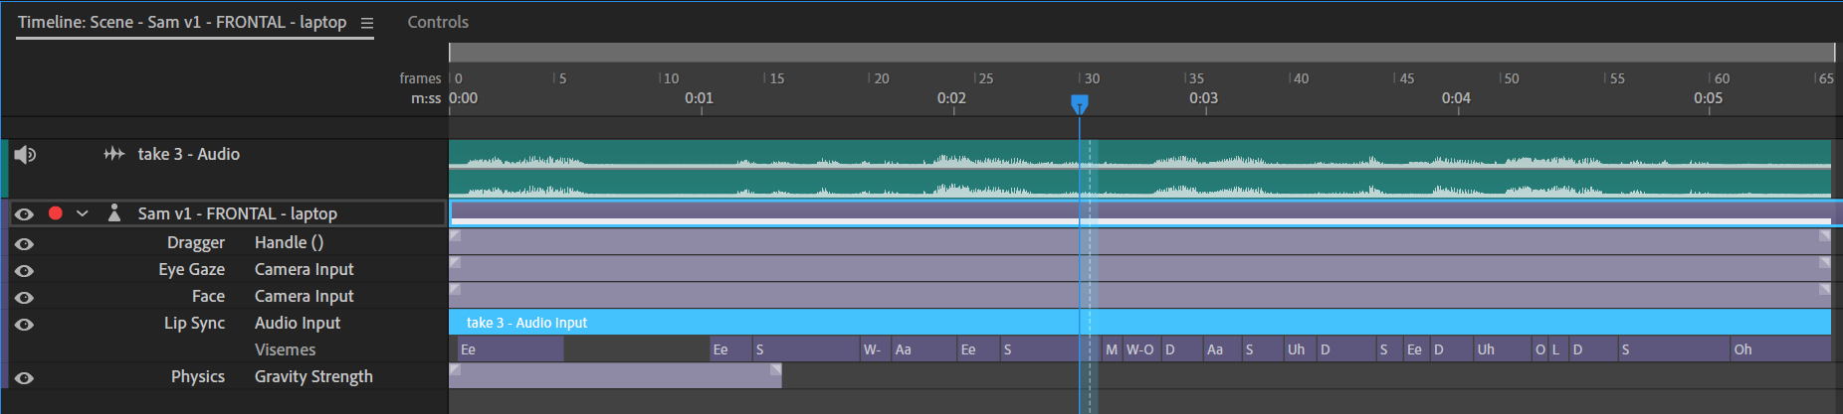This screenshot has width=1843, height=414.
Task: Click the Gravity Strength take bar
Action: point(615,375)
